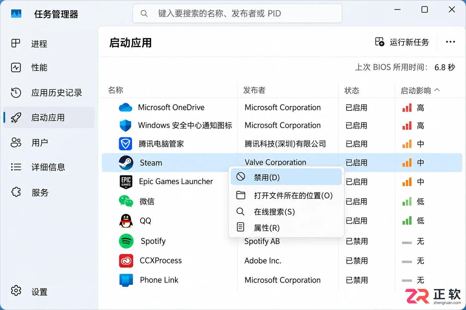Click the 高 impact bars for OneDrive

(x=407, y=108)
